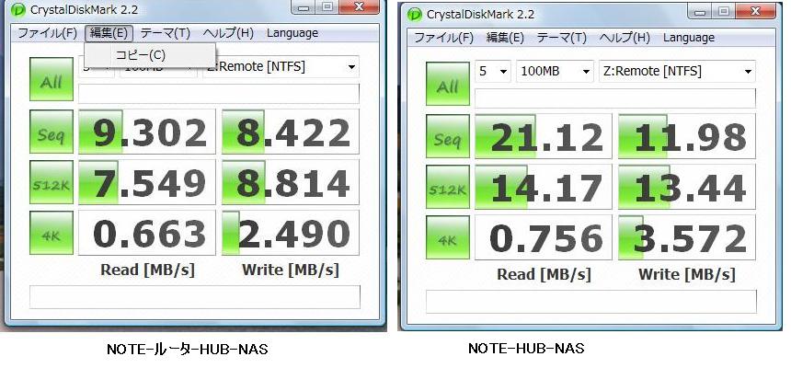This screenshot has width=791, height=368.
Task: Close the left CrystalDiskMark window
Action: click(x=360, y=6)
